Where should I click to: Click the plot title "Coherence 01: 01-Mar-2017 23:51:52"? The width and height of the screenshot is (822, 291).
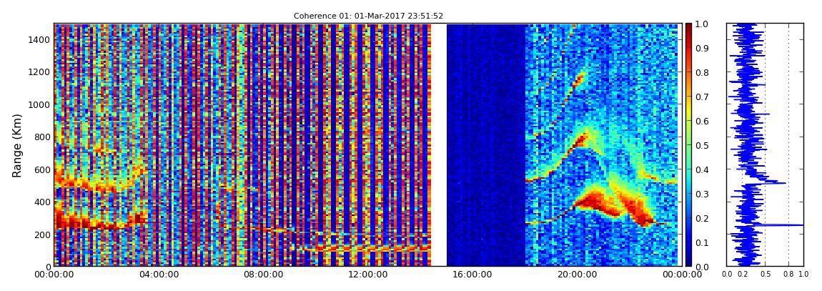(368, 16)
